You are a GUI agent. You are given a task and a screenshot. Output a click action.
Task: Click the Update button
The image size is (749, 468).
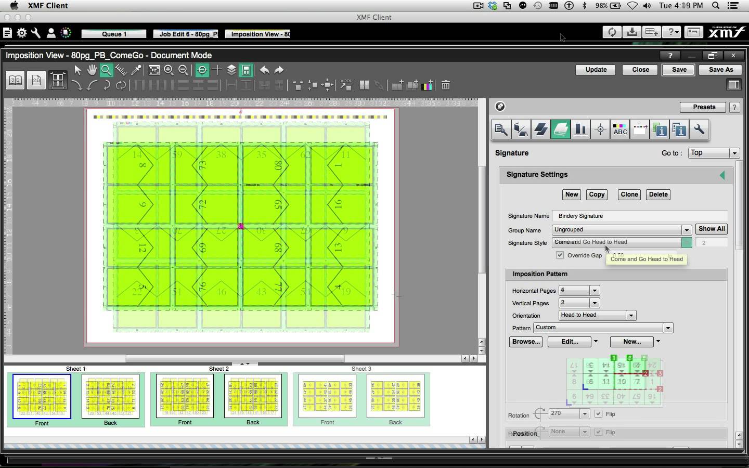pos(596,70)
